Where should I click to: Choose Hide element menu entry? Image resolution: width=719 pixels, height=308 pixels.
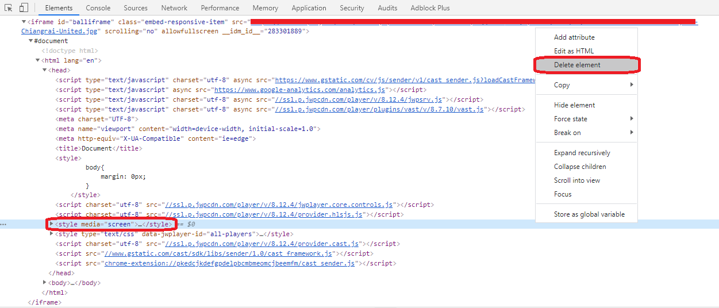click(x=586, y=105)
